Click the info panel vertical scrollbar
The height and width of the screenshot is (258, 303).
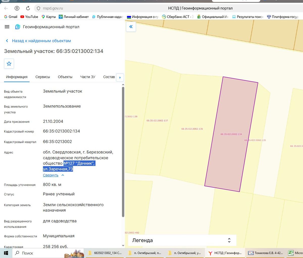click(123, 152)
